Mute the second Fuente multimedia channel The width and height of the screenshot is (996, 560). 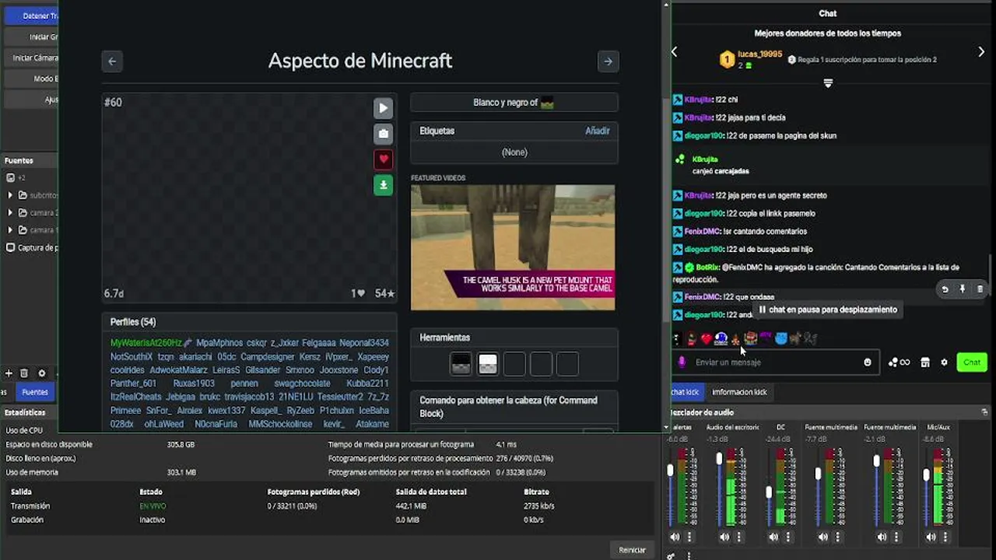[882, 537]
